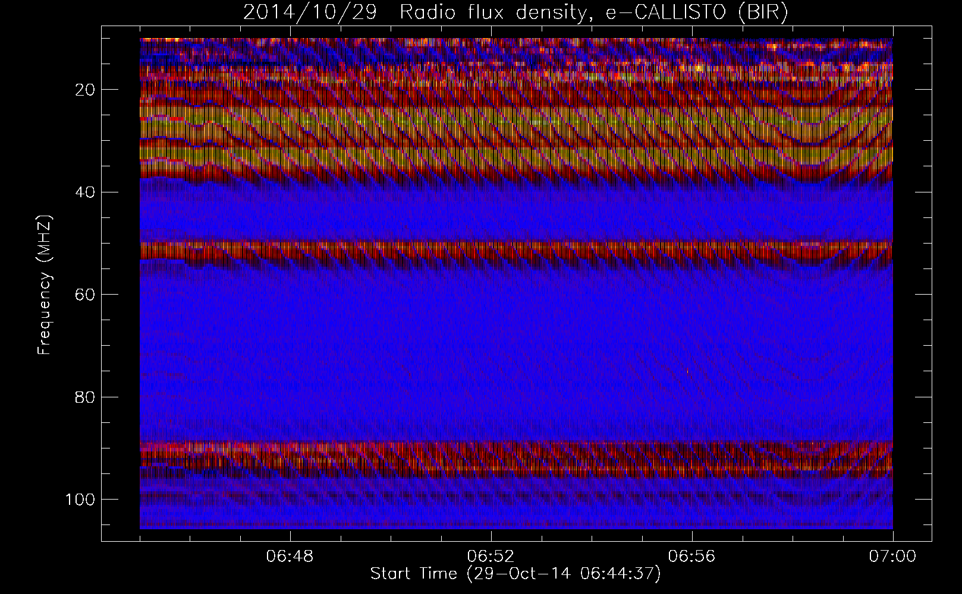This screenshot has height=594, width=962.
Task: Click the 06:48 time axis label
Action: [x=290, y=557]
